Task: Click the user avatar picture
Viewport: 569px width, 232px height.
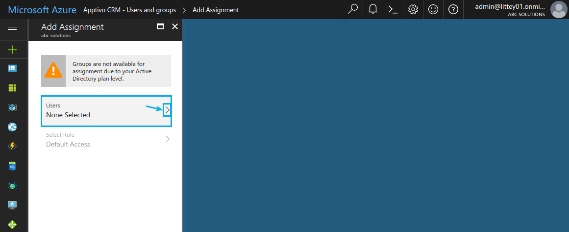Action: click(x=559, y=9)
